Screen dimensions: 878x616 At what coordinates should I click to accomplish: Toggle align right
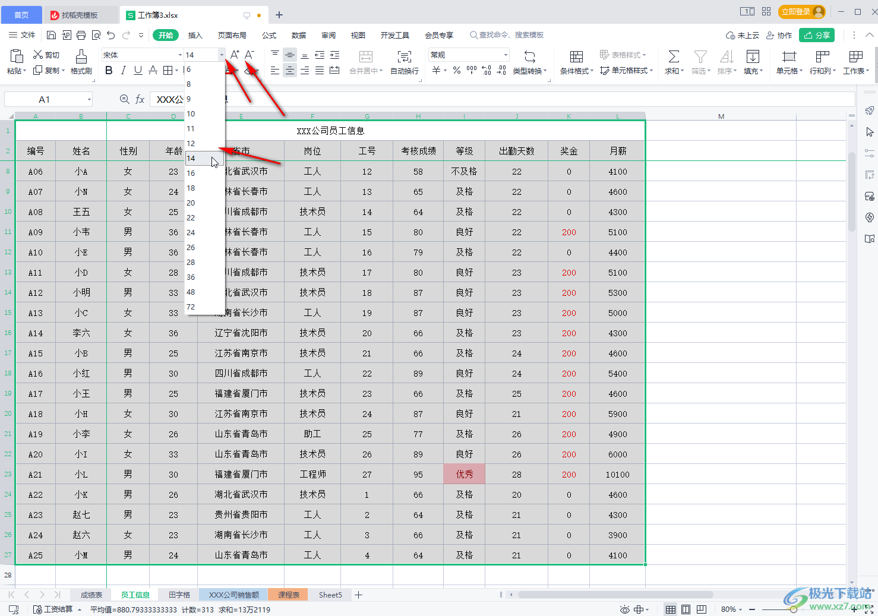coord(305,71)
